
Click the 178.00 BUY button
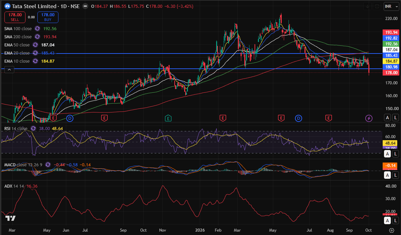[48, 17]
